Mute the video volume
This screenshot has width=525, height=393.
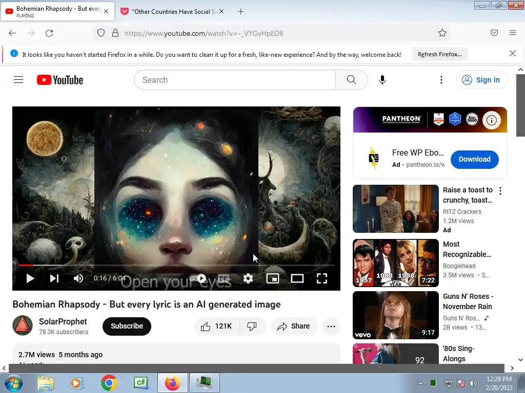78,278
